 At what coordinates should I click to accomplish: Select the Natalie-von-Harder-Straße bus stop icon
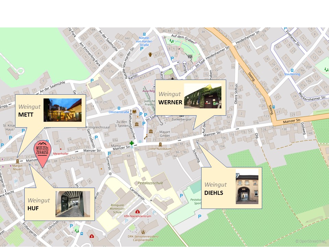point(144,34)
